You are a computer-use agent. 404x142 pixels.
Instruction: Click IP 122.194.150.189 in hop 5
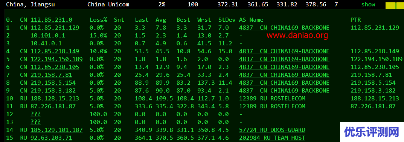(56, 59)
